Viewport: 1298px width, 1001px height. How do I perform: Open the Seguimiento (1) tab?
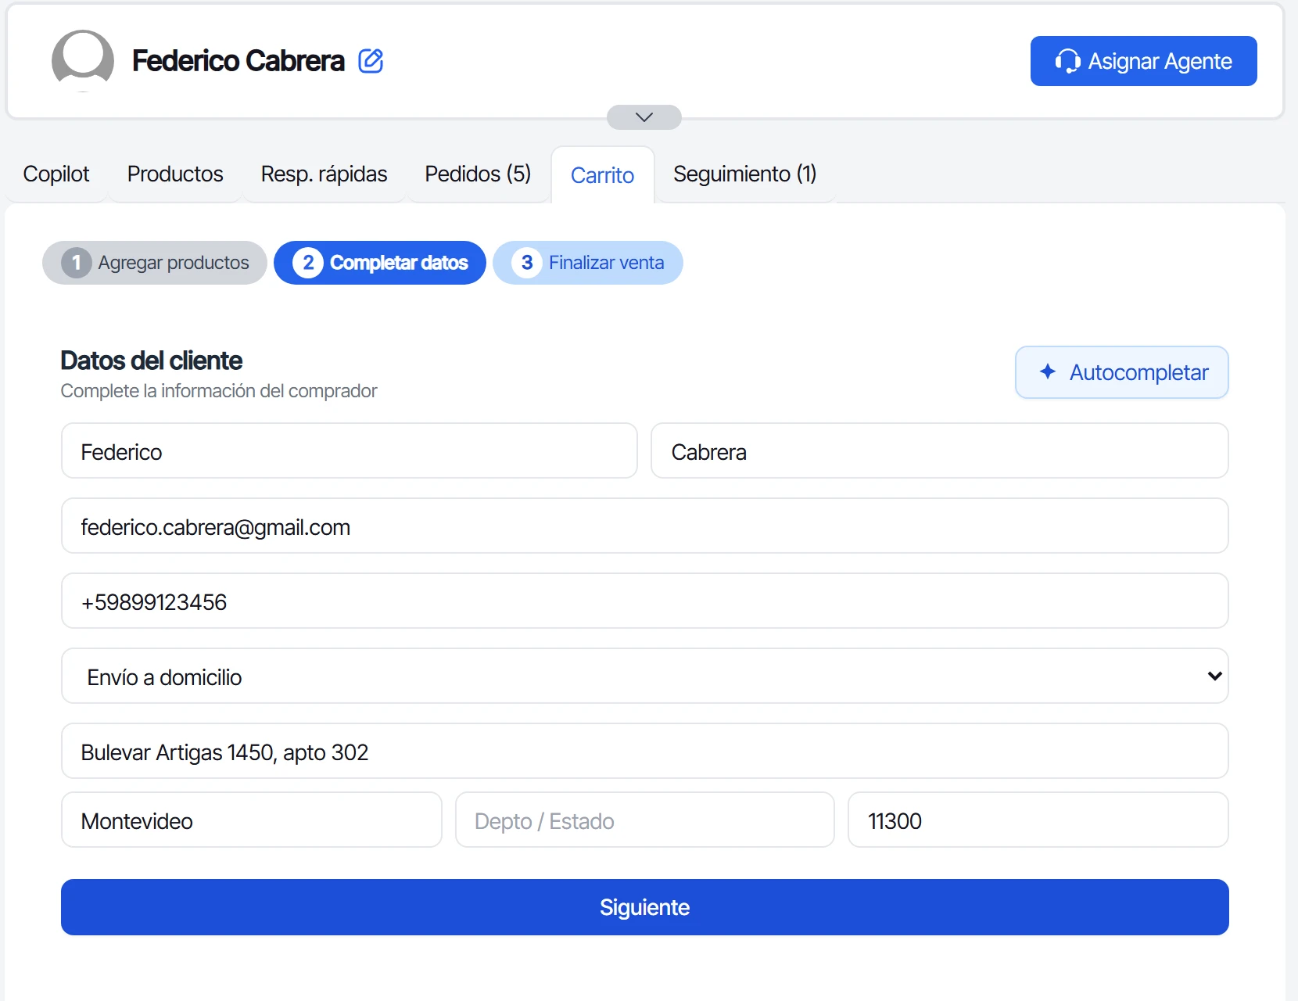pyautogui.click(x=745, y=174)
